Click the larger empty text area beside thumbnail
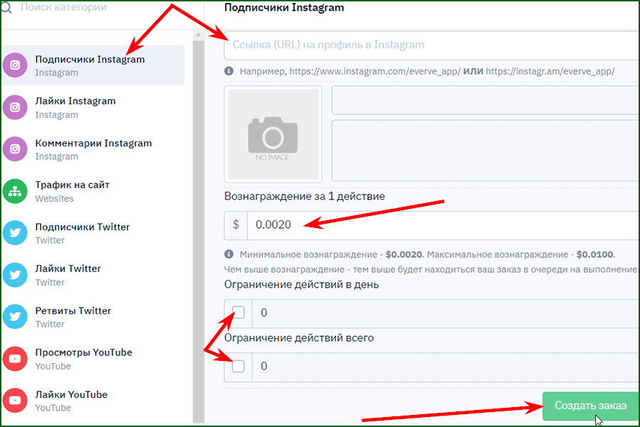Image resolution: width=640 pixels, height=427 pixels. tap(486, 151)
